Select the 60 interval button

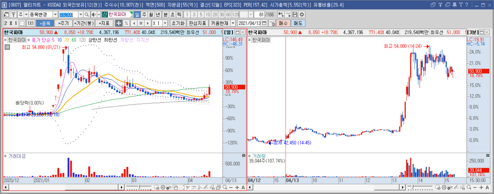point(229,14)
